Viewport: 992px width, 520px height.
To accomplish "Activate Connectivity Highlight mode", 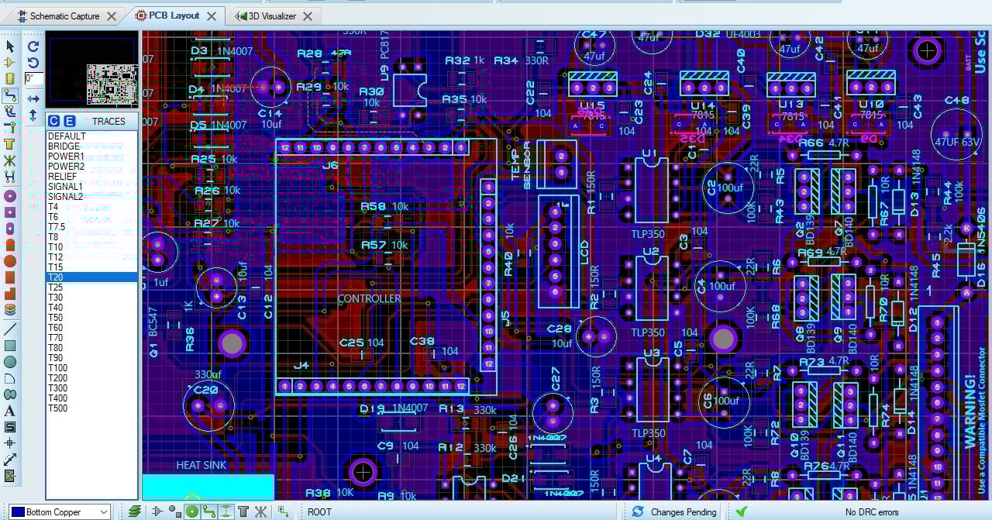I will tap(10, 177).
